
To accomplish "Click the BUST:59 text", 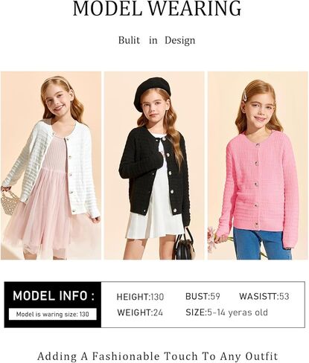I will (x=203, y=296).
